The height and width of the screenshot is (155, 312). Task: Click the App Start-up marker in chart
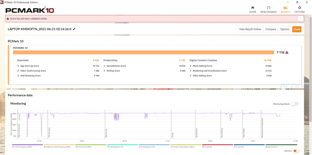[106, 133]
